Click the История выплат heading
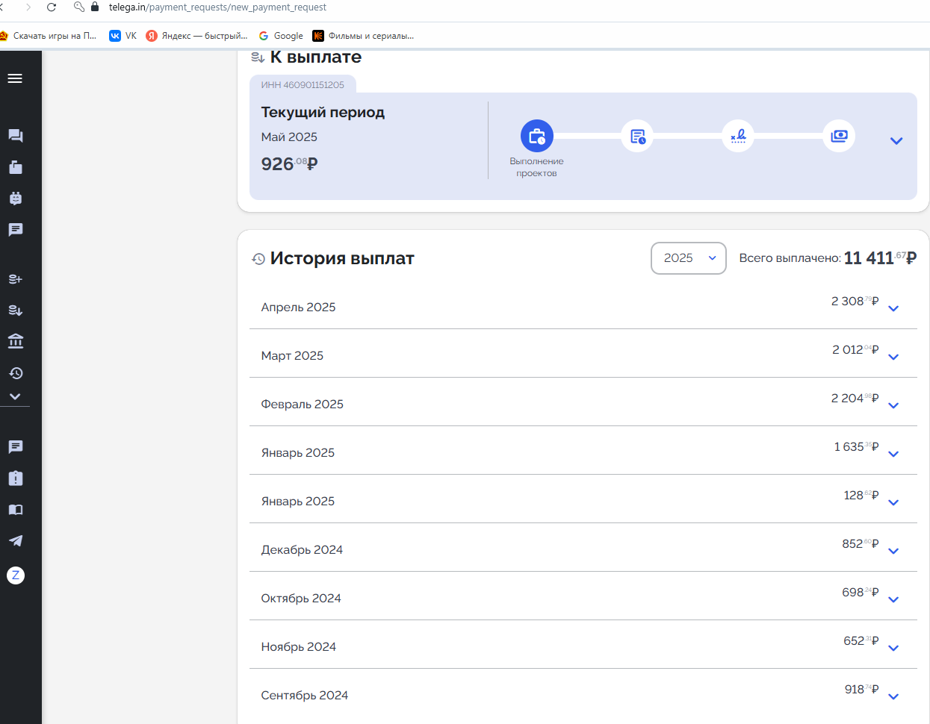The width and height of the screenshot is (930, 724). click(342, 258)
